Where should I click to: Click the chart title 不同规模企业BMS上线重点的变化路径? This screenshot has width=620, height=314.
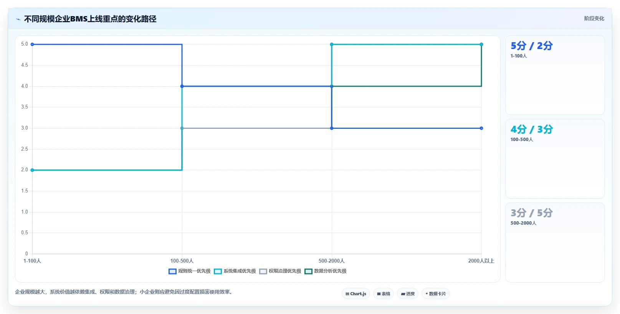click(90, 19)
